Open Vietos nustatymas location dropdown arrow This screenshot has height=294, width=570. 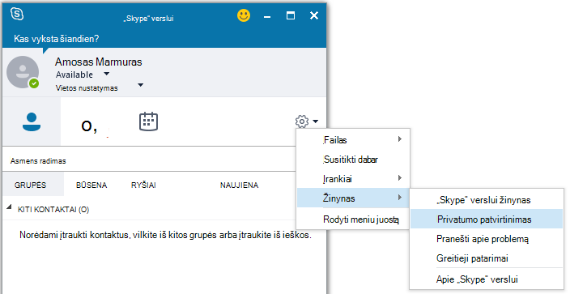click(140, 85)
